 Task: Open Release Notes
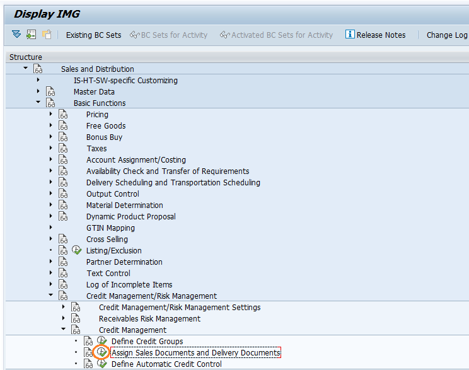pos(375,35)
